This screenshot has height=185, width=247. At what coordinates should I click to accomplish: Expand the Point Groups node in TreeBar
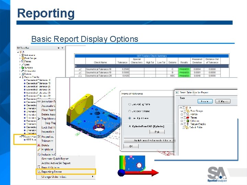[x=20, y=58]
